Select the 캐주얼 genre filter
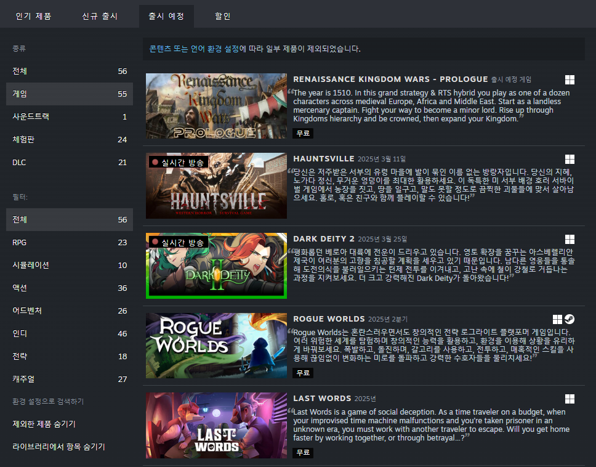Image resolution: width=596 pixels, height=467 pixels. coord(70,379)
